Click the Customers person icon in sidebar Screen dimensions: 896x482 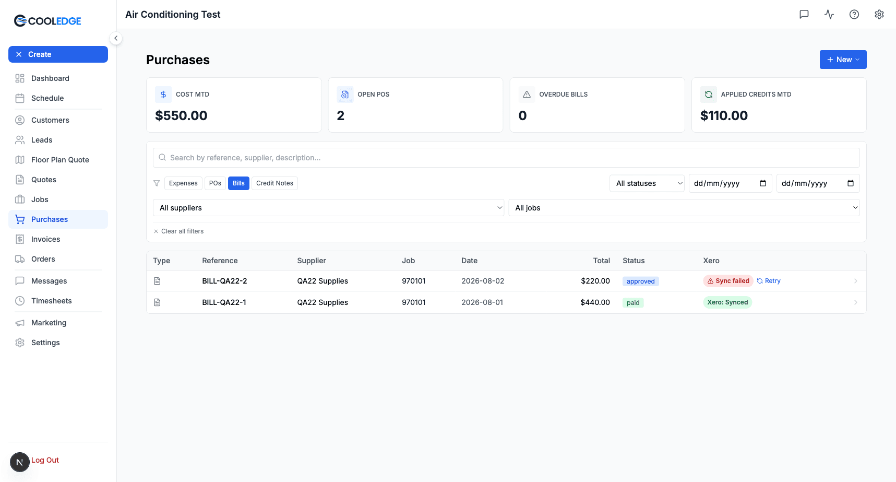click(x=20, y=120)
